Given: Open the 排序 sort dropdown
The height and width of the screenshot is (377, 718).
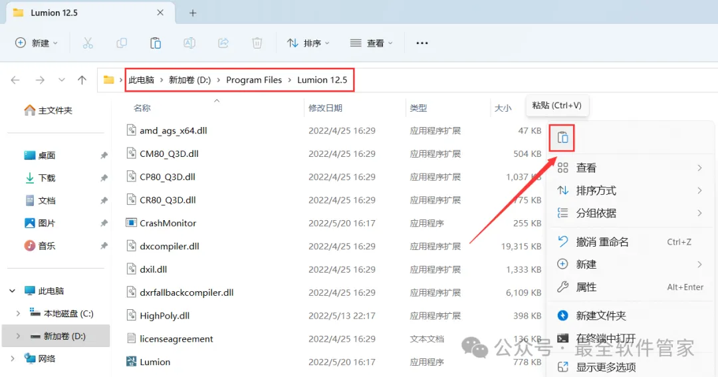Looking at the screenshot, I should click(308, 43).
